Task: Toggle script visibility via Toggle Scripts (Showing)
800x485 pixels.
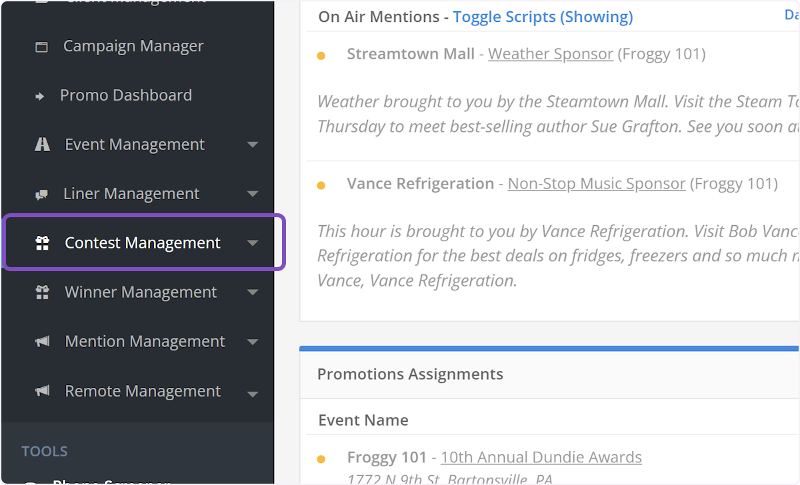Action: pyautogui.click(x=543, y=17)
